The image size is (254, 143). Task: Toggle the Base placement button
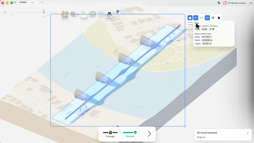tap(207, 18)
